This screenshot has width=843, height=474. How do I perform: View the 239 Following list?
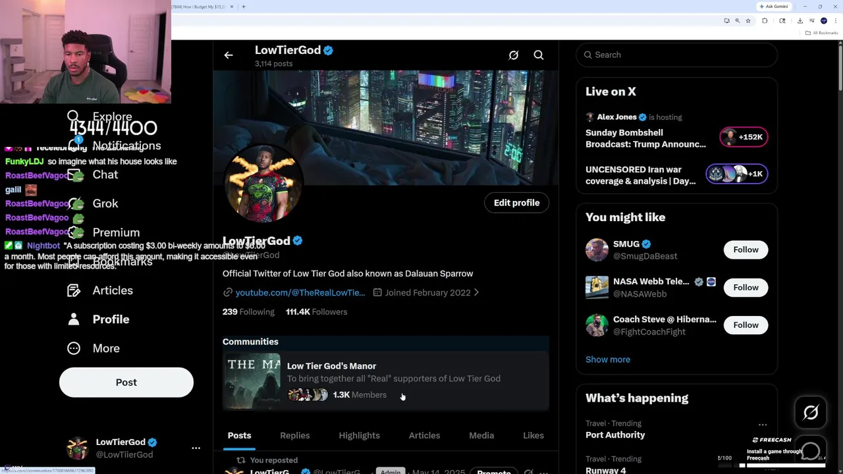point(248,312)
